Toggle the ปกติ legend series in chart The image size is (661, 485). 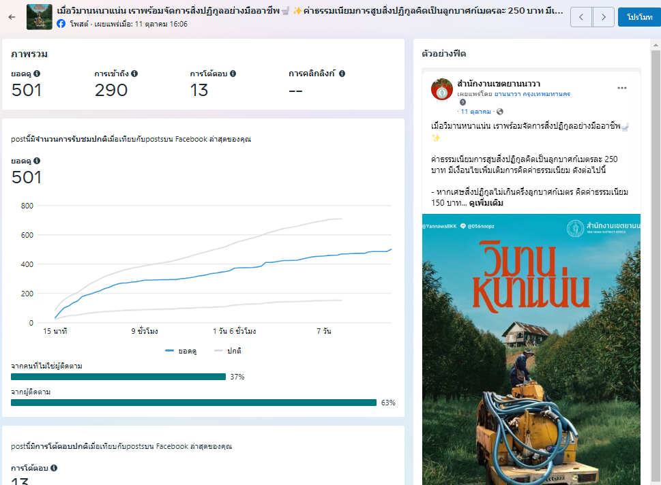pyautogui.click(x=228, y=351)
